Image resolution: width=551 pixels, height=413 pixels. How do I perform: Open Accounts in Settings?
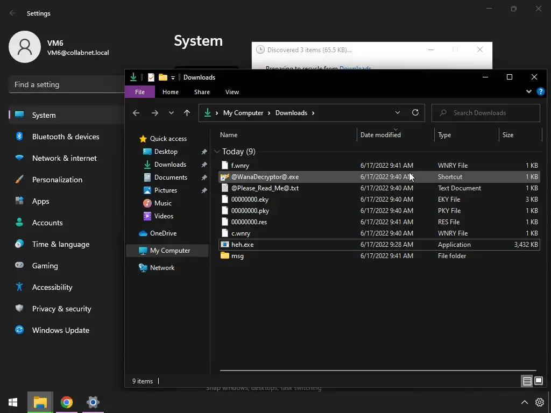[x=47, y=223]
